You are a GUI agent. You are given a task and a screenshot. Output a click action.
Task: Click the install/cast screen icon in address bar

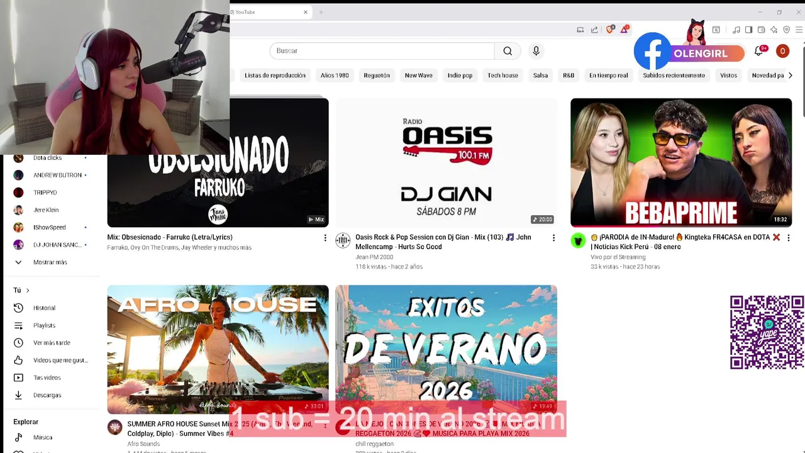[x=580, y=30]
